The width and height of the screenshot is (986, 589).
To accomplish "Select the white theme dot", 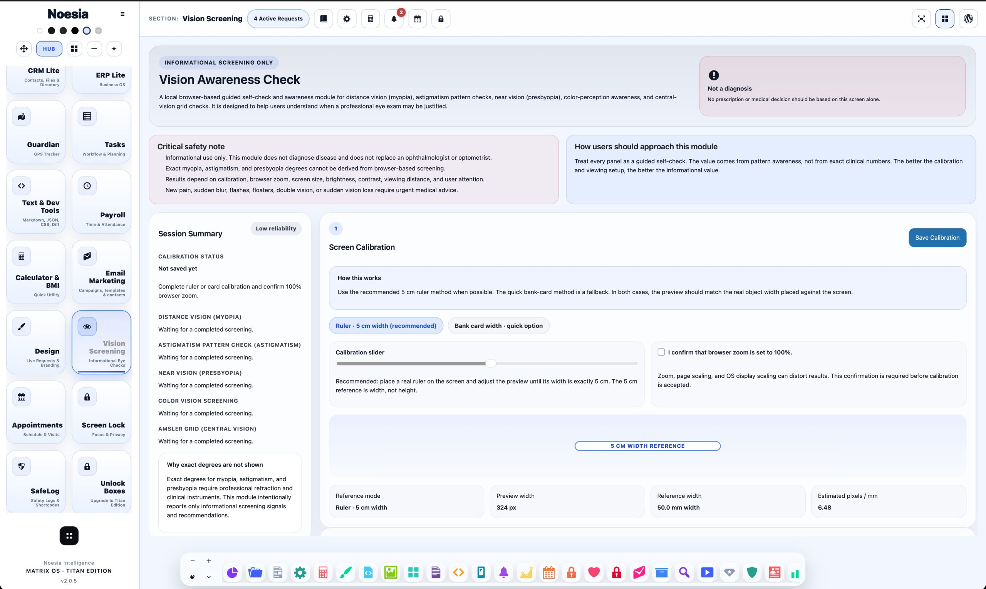I will pos(40,30).
